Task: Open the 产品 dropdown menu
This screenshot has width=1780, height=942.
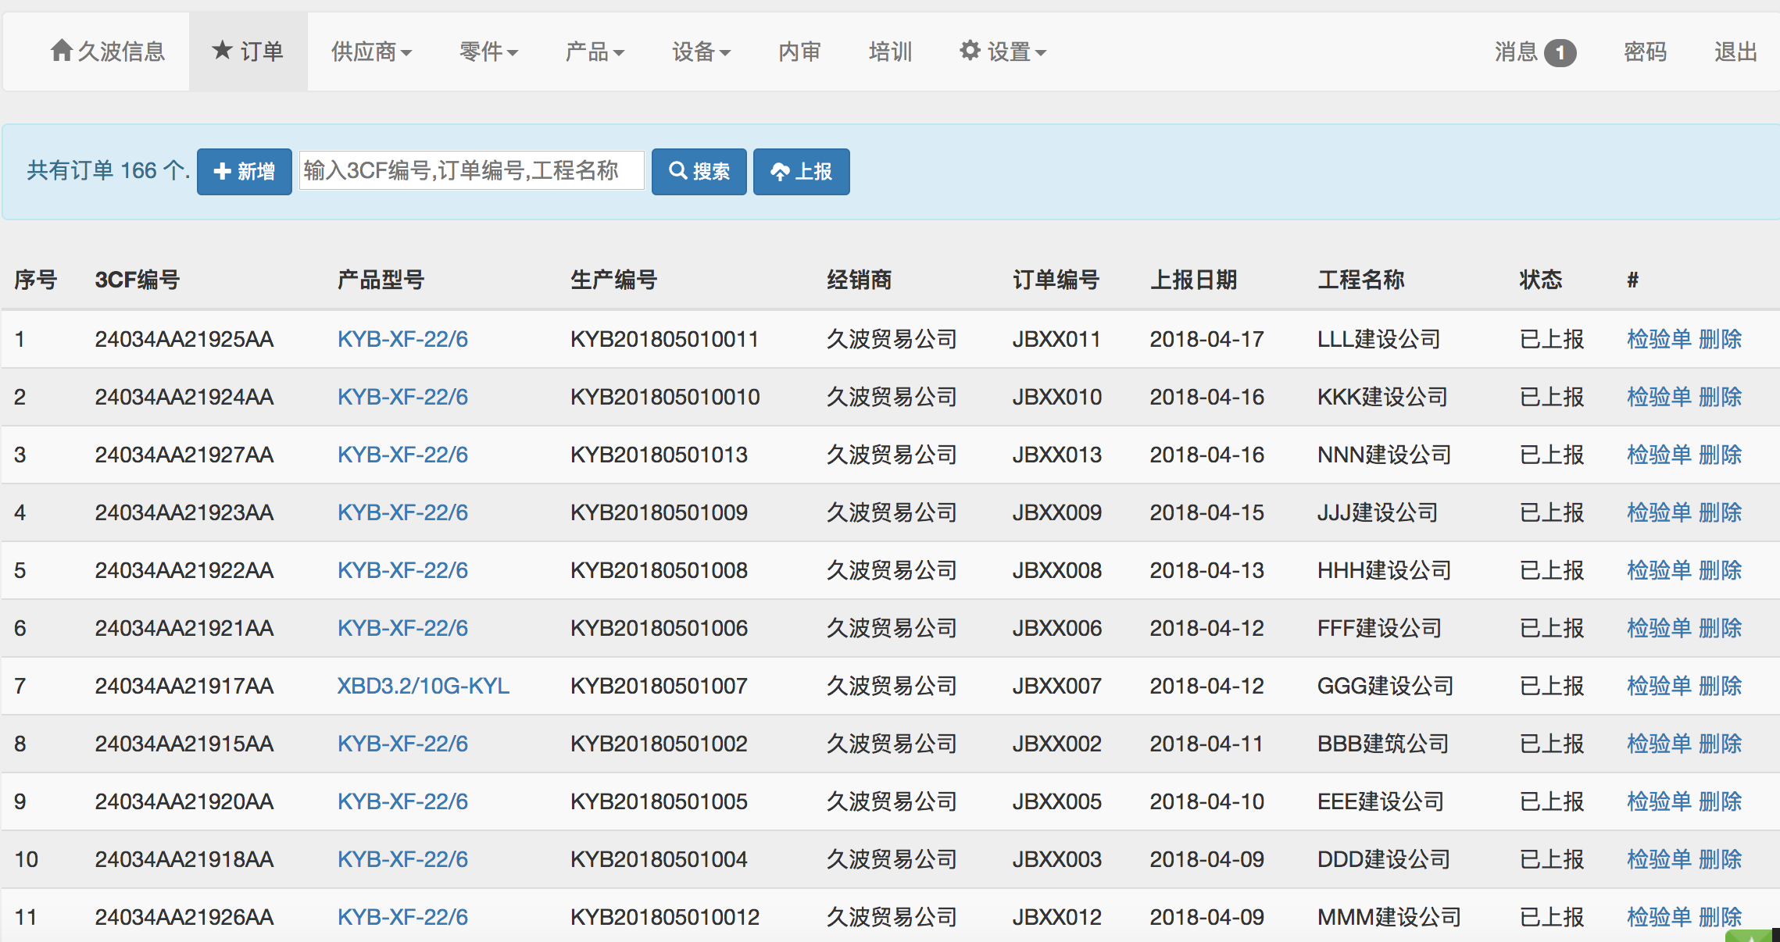Action: (594, 52)
